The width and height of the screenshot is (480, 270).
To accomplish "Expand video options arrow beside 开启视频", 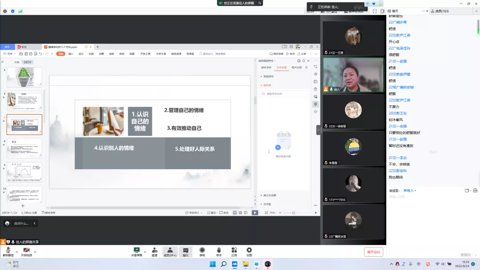I will 35,251.
